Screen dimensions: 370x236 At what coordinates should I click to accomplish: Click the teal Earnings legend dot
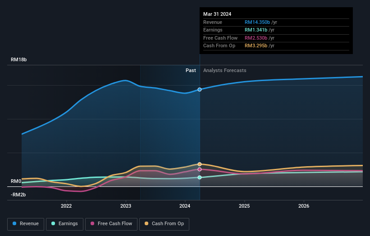tap(53, 223)
